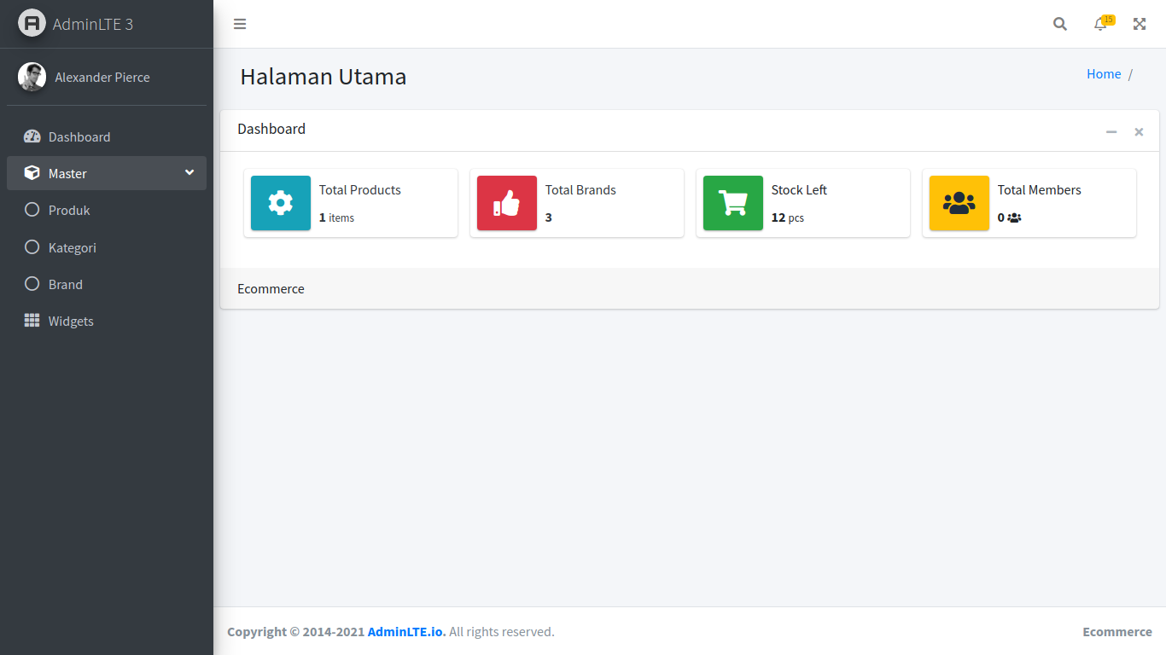
Task: Click the Home breadcrumb link
Action: (x=1104, y=74)
